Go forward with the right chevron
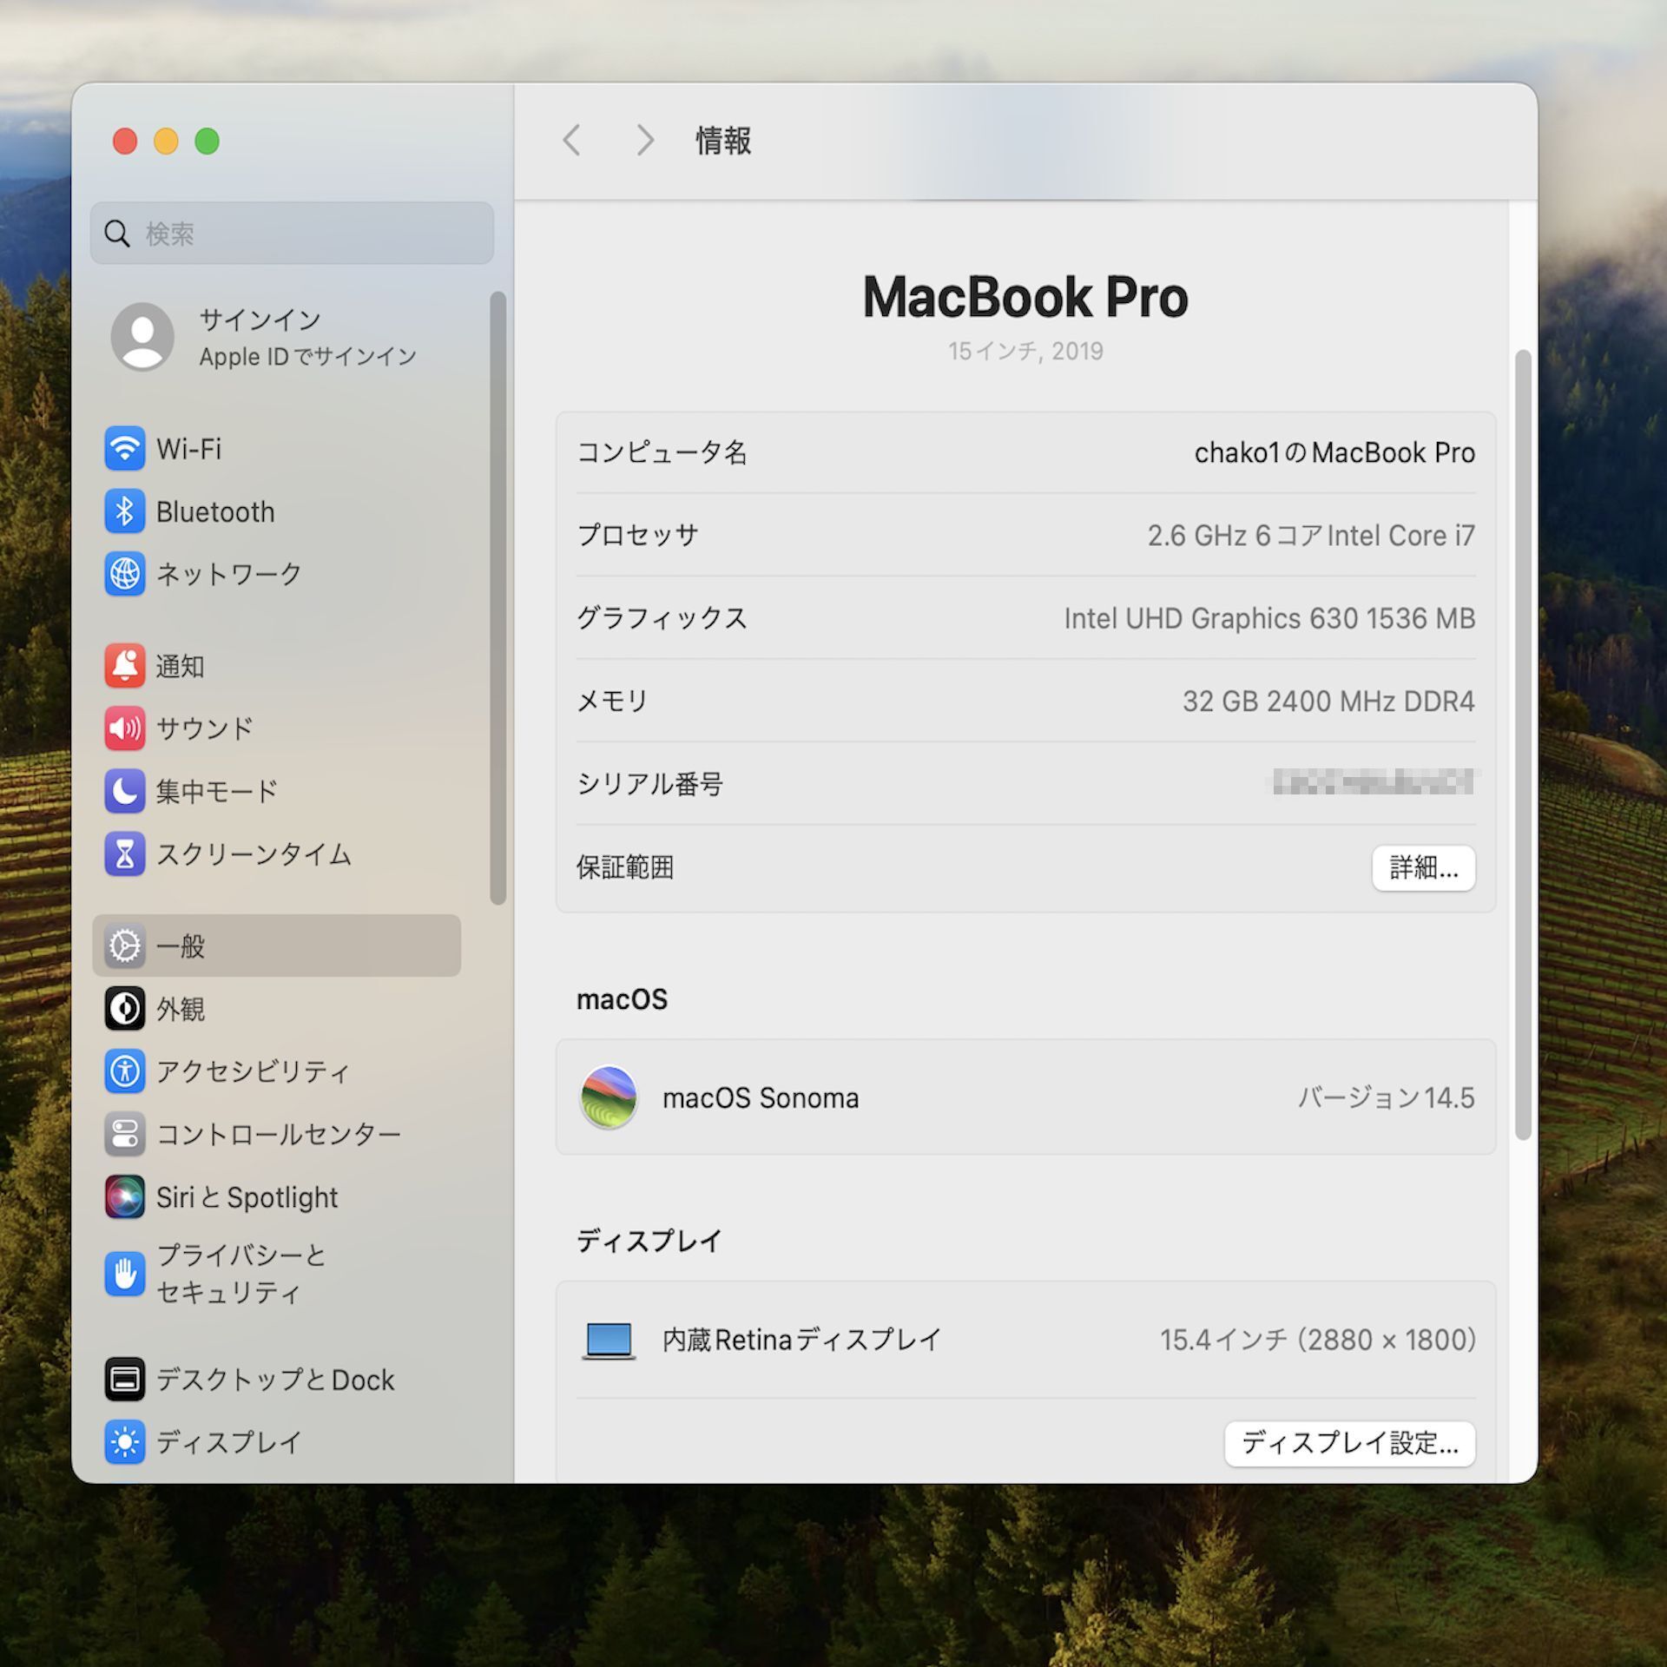The image size is (1667, 1667). click(x=644, y=140)
